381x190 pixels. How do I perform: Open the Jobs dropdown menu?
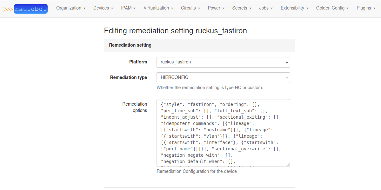[x=266, y=8]
